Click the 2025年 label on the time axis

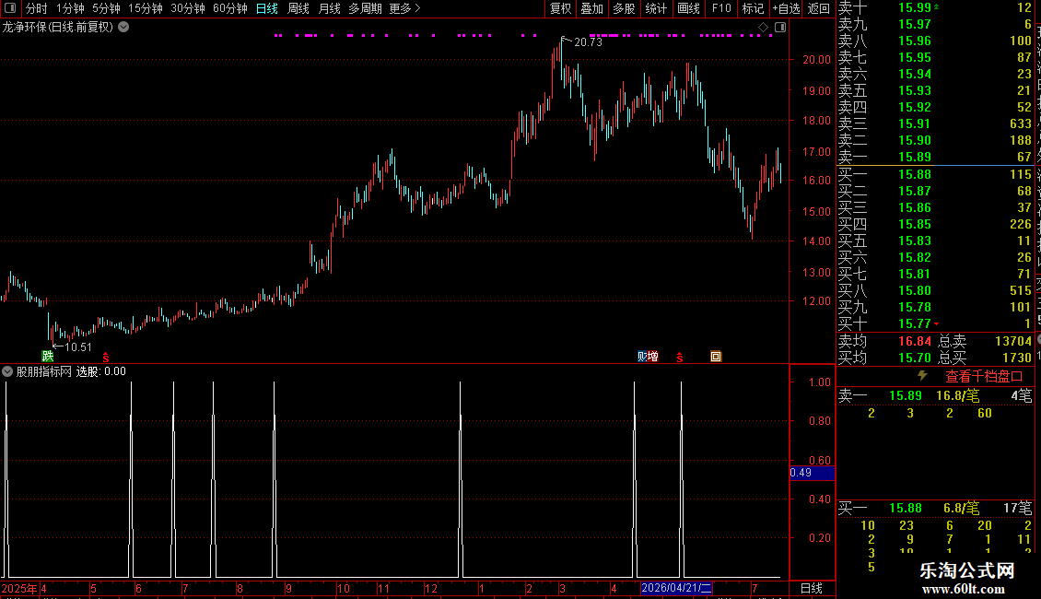click(x=19, y=588)
